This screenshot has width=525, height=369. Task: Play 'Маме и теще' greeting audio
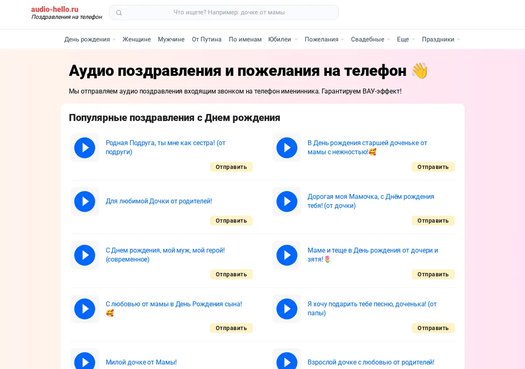[287, 255]
